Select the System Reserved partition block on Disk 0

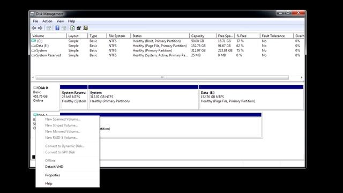(x=74, y=97)
